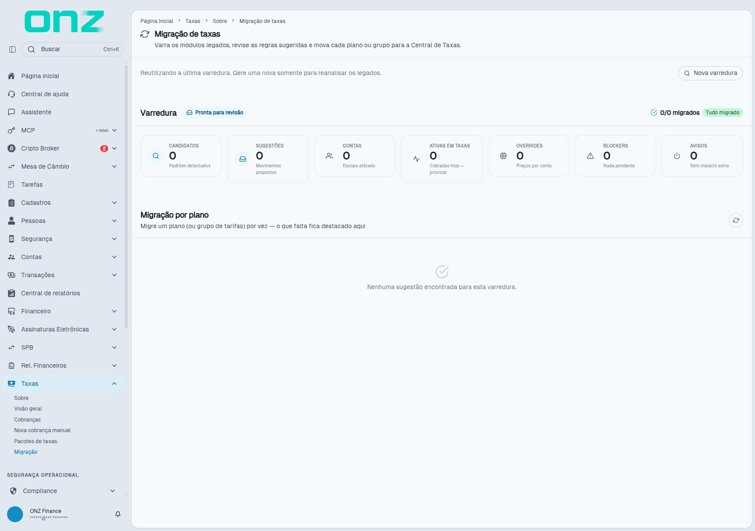The image size is (755, 531).
Task: Toggle the sidebar collapse icon
Action: (x=12, y=49)
